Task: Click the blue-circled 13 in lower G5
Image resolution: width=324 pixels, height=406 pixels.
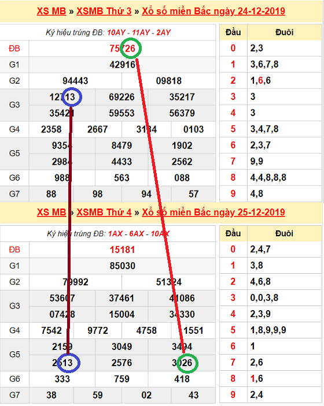Action: 68,363
